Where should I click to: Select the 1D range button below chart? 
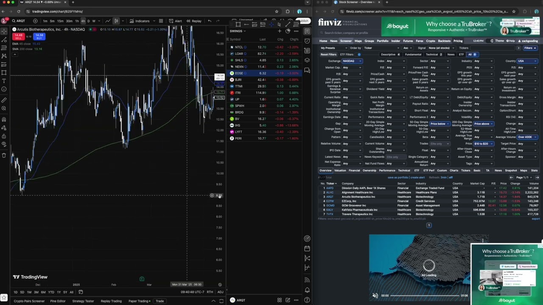15,292
